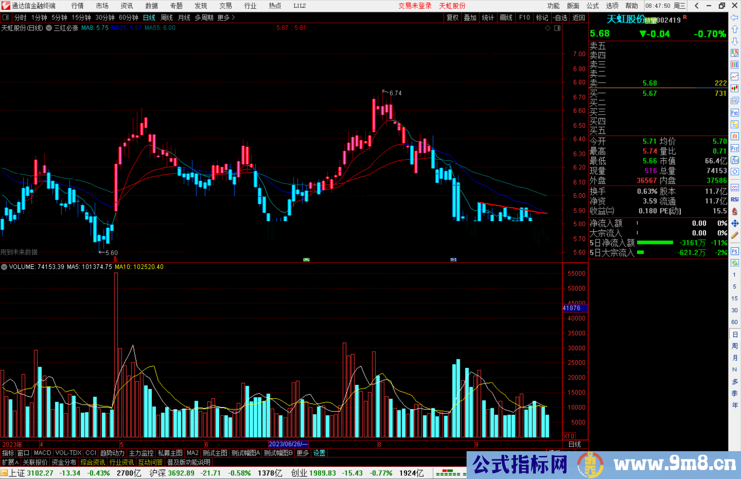
Task: Expand the 扩展 panel at bottom left
Action: point(10,462)
